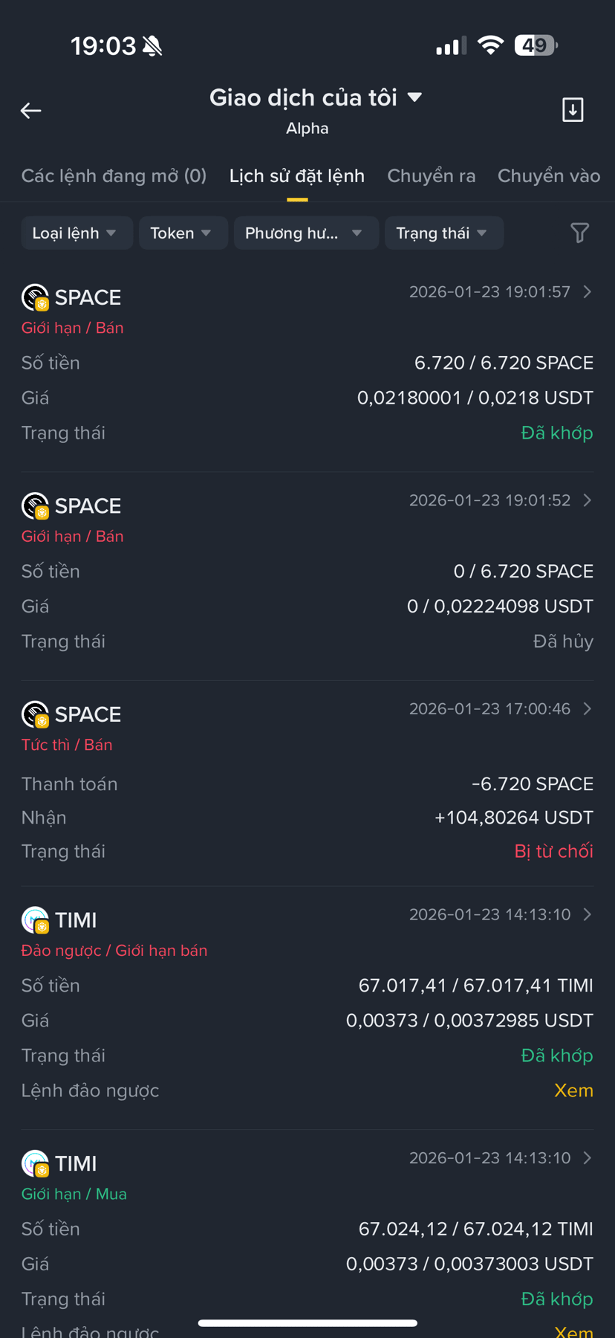The height and width of the screenshot is (1338, 615).
Task: Open details chevron for cancelled 19:01:52 order
Action: [x=588, y=500]
